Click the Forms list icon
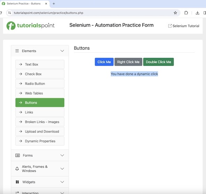 tap(17, 155)
